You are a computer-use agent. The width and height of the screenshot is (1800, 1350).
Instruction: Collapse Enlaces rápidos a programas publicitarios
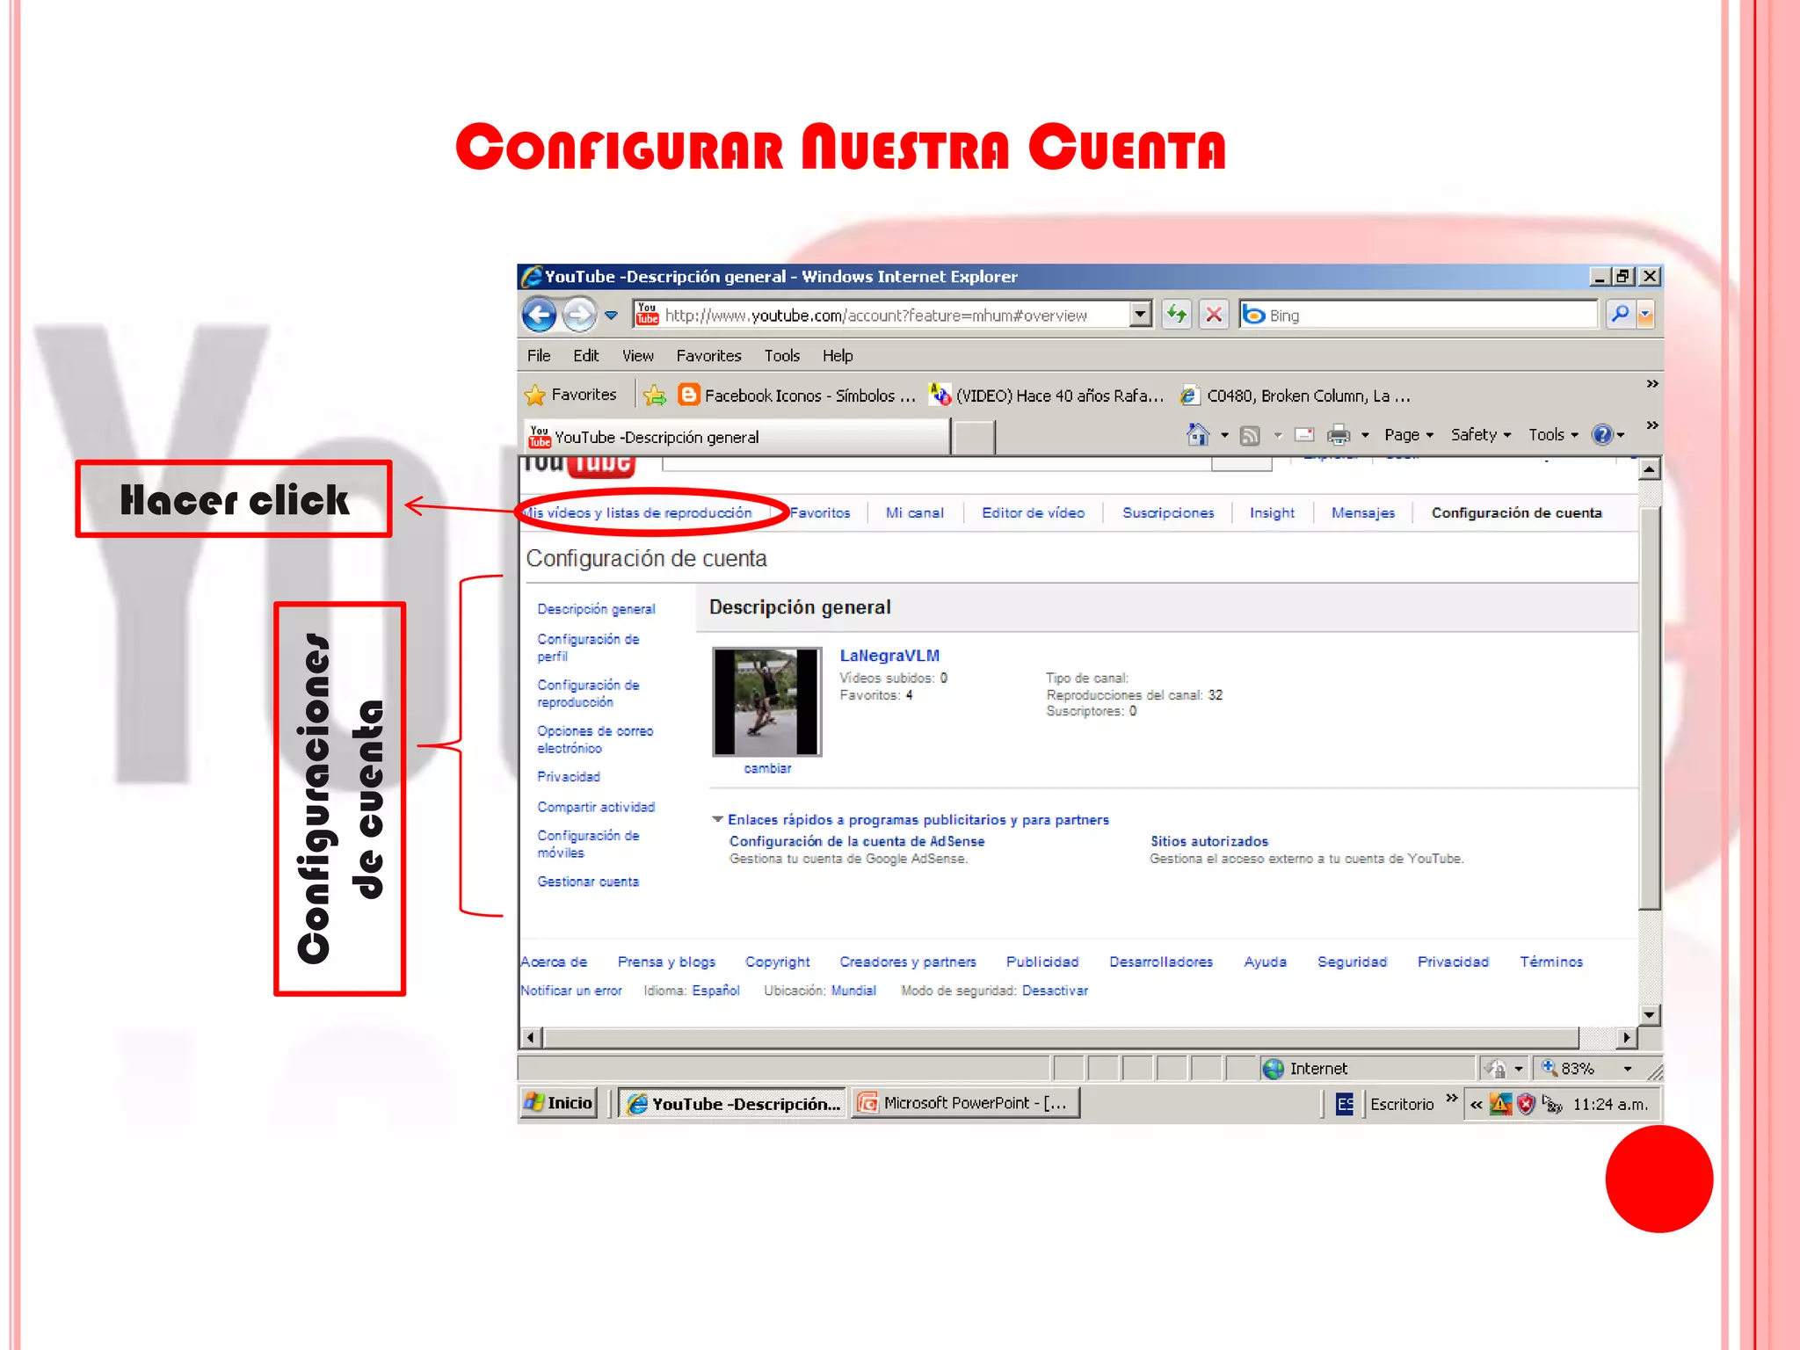(x=717, y=819)
